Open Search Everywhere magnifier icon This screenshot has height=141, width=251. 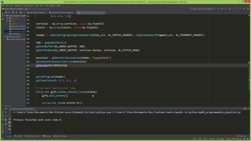pyautogui.click(x=248, y=9)
